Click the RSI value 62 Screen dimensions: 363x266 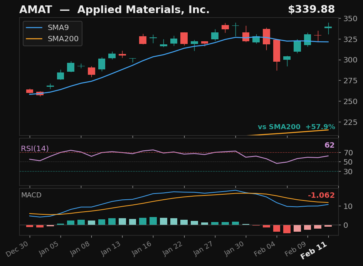coord(329,145)
